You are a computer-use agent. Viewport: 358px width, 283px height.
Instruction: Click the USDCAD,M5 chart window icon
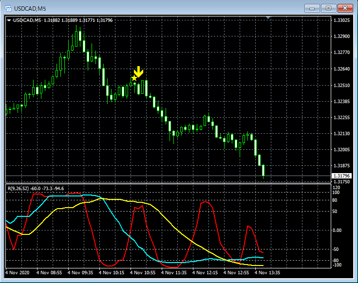pos(8,8)
